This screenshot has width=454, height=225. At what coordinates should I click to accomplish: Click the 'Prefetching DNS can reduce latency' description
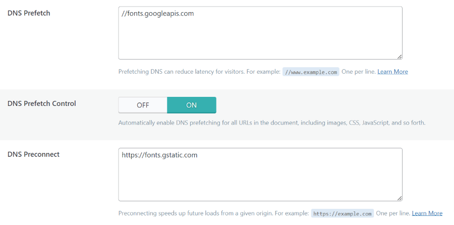click(x=199, y=72)
